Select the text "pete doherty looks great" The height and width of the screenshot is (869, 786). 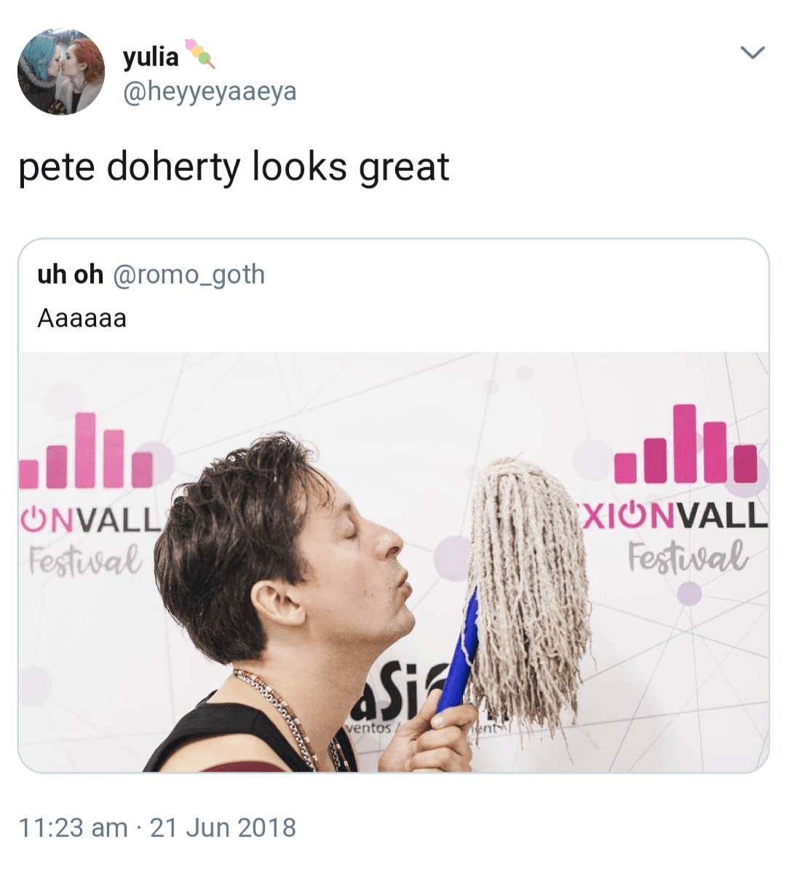(234, 167)
